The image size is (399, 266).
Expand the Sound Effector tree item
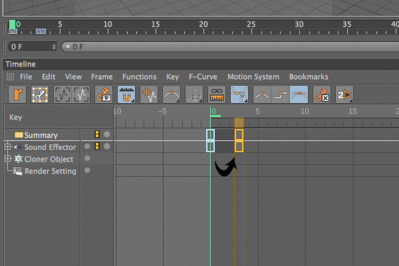pos(7,146)
